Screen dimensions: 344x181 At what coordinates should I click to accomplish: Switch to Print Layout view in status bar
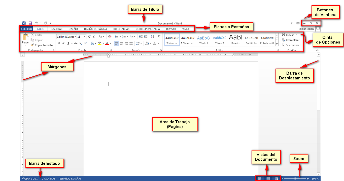[268, 178]
